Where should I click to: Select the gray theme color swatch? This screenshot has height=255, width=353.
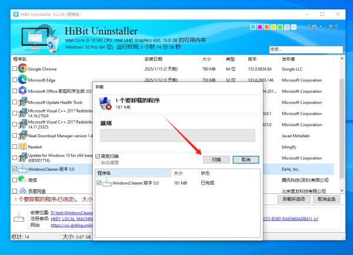click(x=287, y=27)
